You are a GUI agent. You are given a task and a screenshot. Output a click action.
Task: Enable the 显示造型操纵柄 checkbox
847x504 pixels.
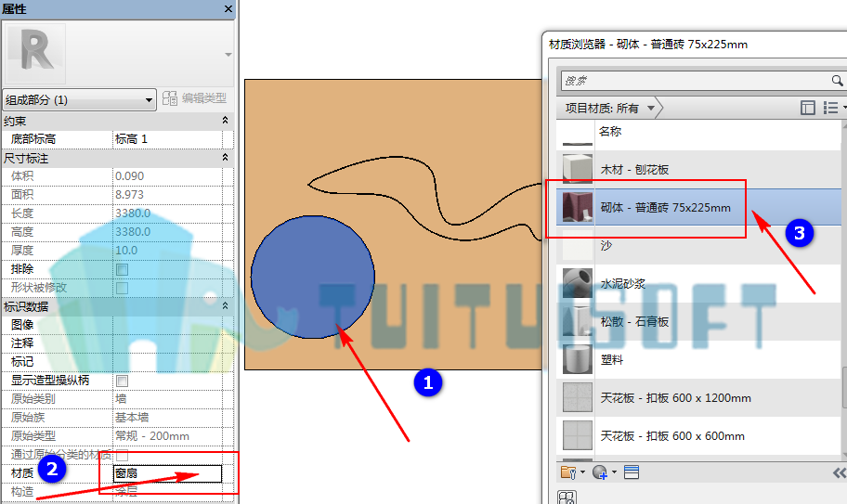coord(122,381)
